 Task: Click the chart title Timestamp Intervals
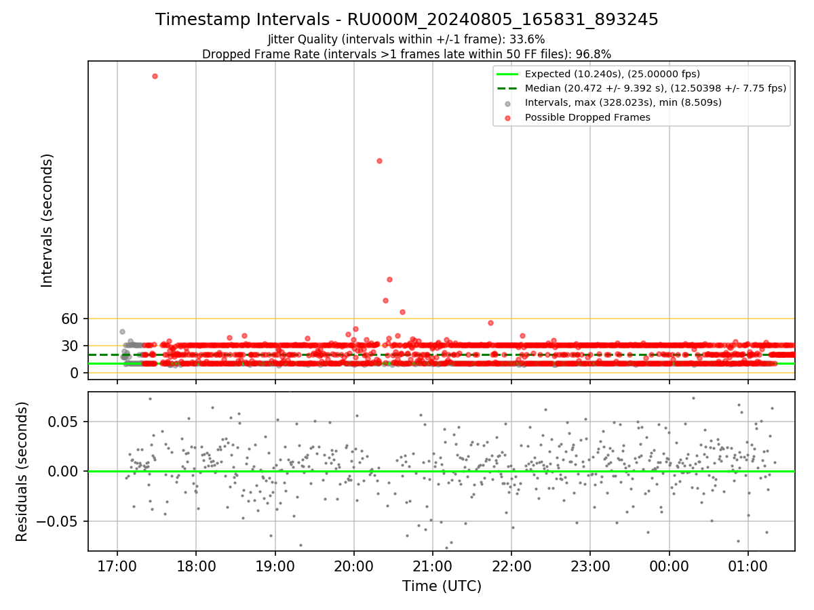click(407, 20)
